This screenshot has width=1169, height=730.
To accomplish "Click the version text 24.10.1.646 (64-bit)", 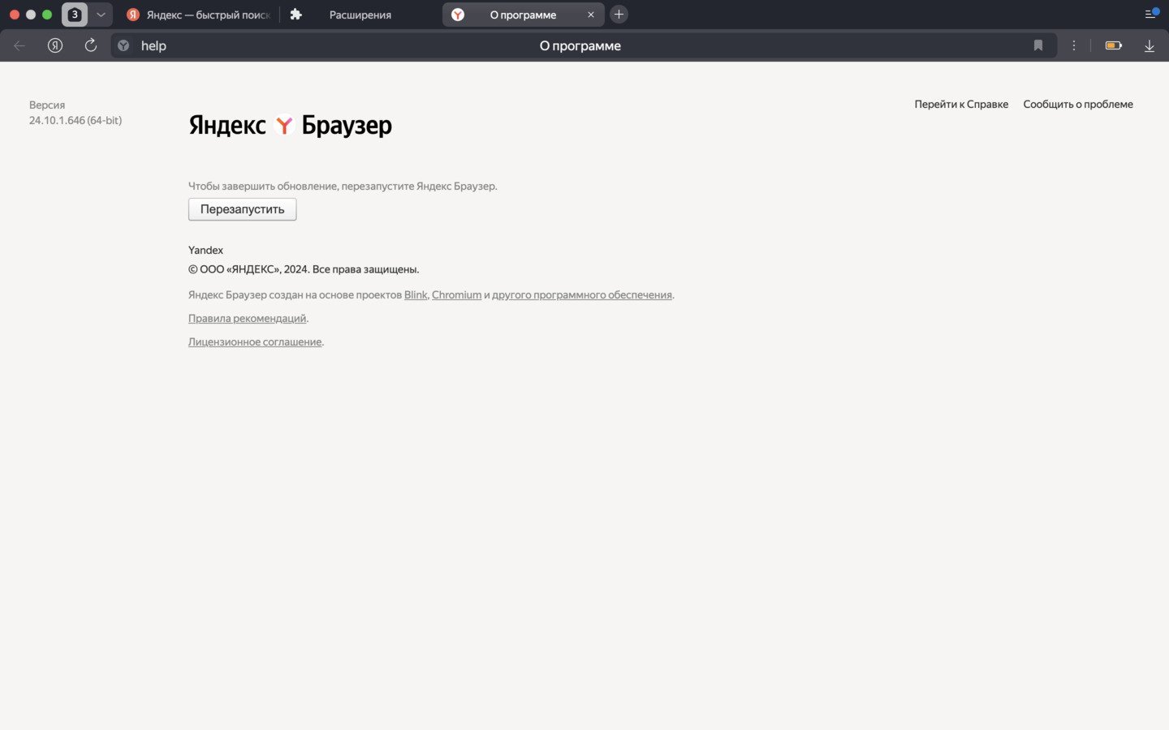I will click(75, 120).
